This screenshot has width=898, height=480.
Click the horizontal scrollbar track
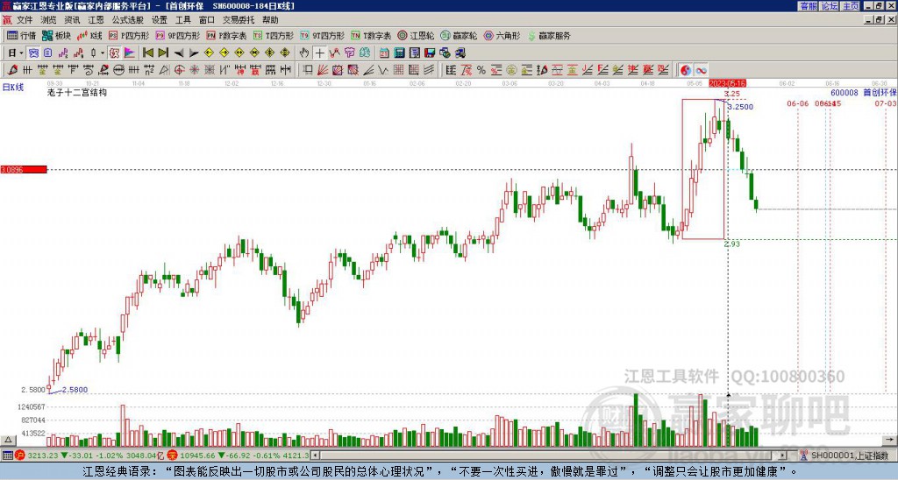(549, 455)
